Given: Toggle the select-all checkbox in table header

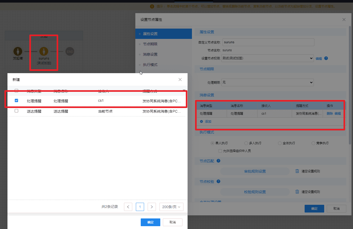Looking at the screenshot, I should (16, 90).
